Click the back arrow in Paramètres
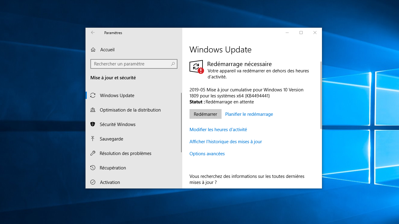 coord(93,33)
